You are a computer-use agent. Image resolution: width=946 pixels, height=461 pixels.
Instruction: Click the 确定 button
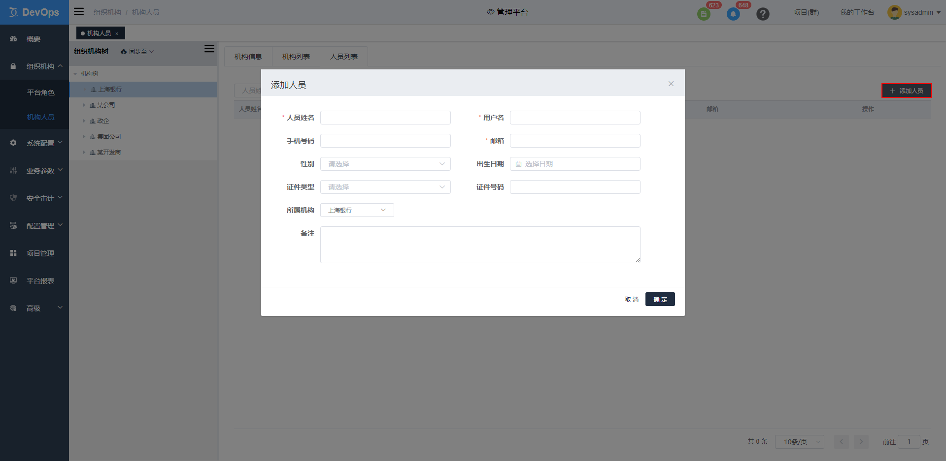coord(660,299)
